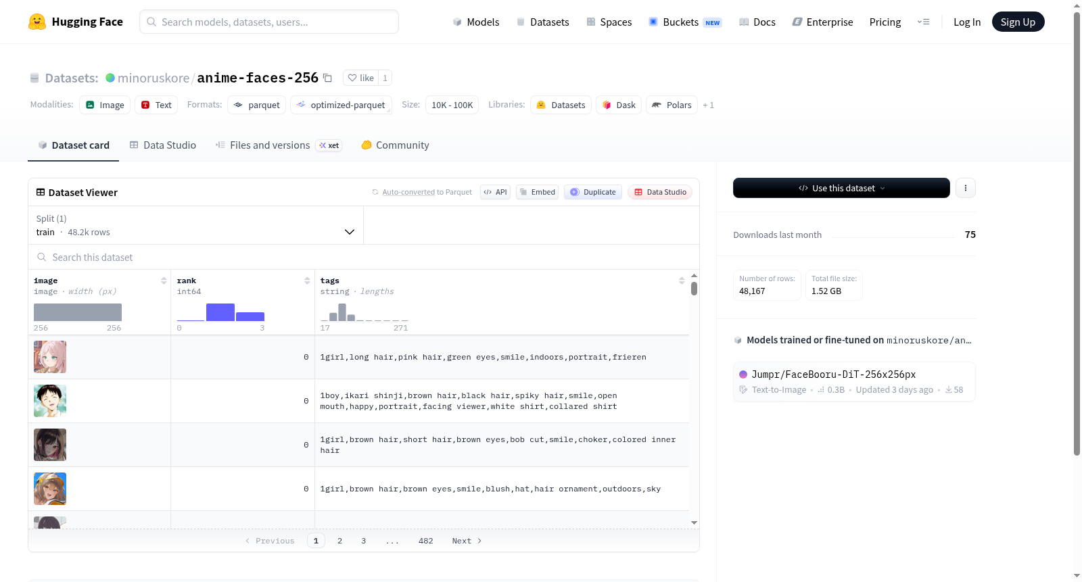Sort by the rank column

[x=307, y=281]
